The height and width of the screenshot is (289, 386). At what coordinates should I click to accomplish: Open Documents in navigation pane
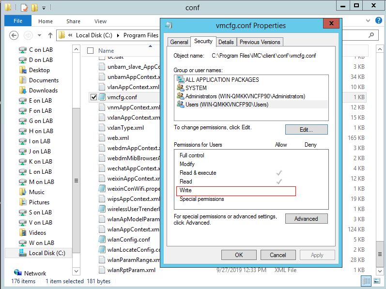tap(44, 80)
